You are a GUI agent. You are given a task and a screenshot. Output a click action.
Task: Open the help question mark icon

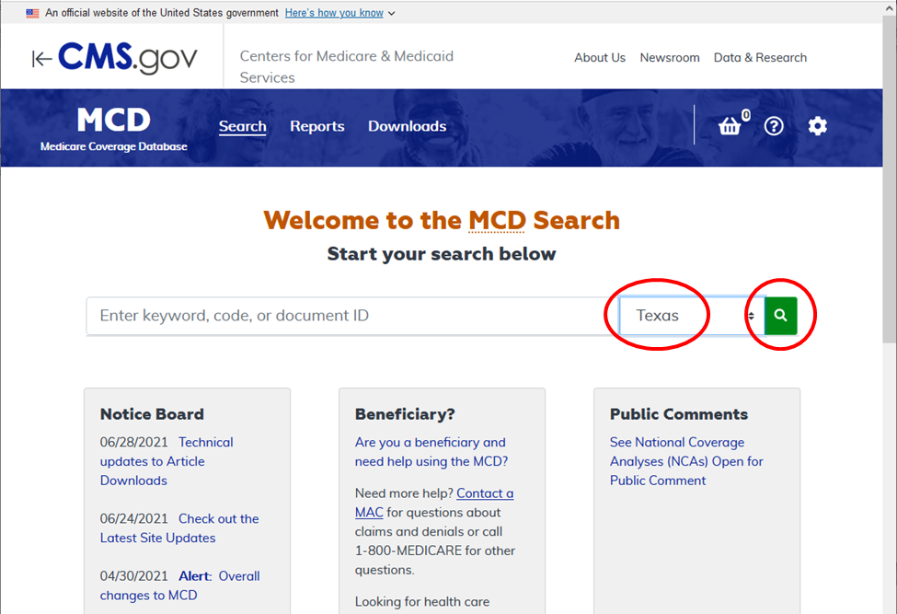coord(774,126)
